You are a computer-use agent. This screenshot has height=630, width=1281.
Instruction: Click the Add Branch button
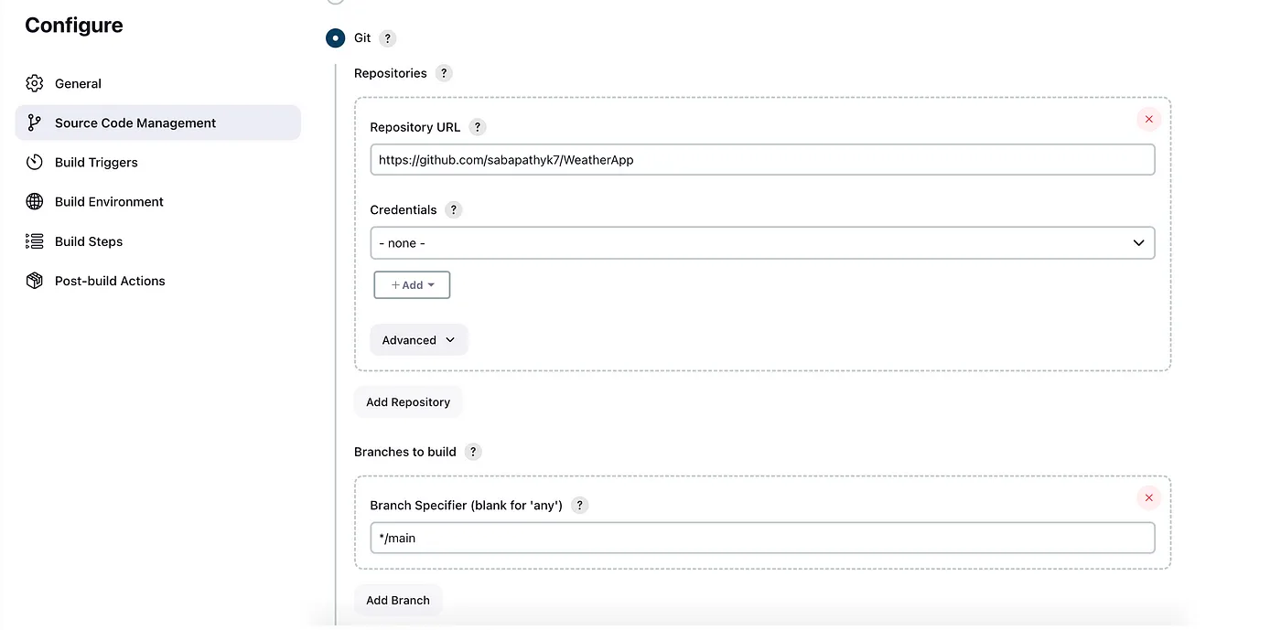coord(398,600)
